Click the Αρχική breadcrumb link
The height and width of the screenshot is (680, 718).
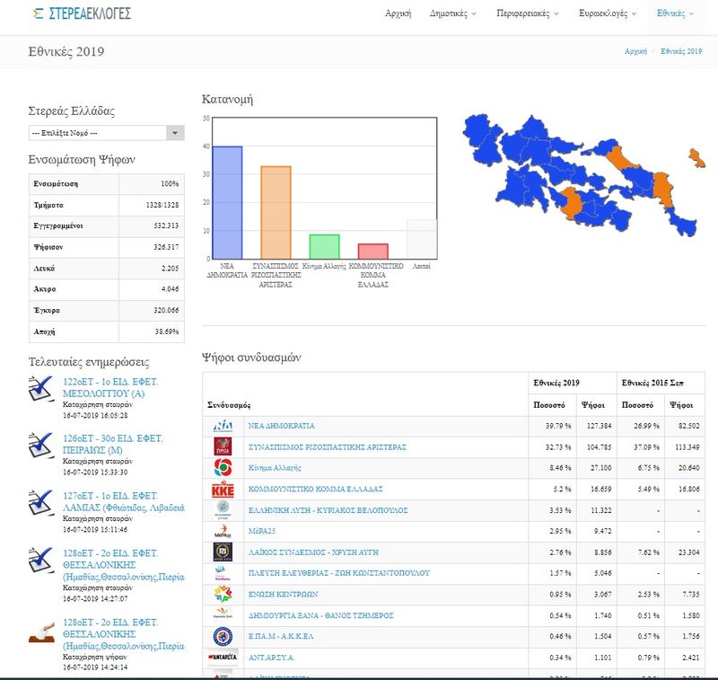[x=635, y=51]
